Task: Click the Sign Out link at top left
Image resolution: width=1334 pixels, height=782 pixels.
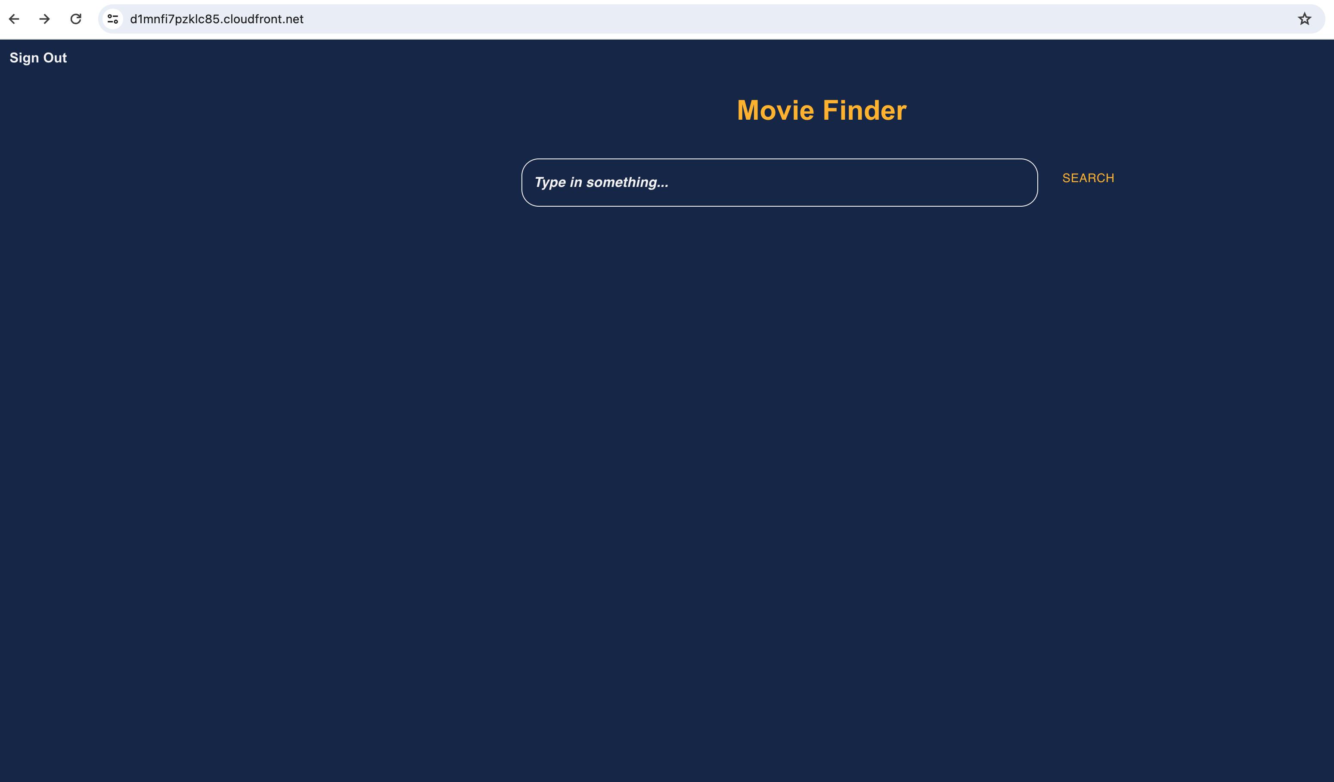Action: pyautogui.click(x=38, y=58)
